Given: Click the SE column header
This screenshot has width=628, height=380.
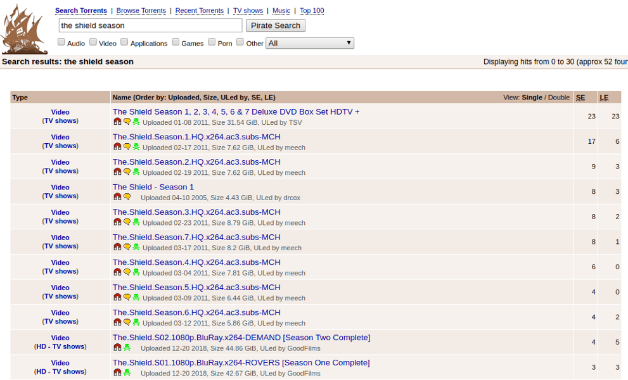Looking at the screenshot, I should click(580, 98).
